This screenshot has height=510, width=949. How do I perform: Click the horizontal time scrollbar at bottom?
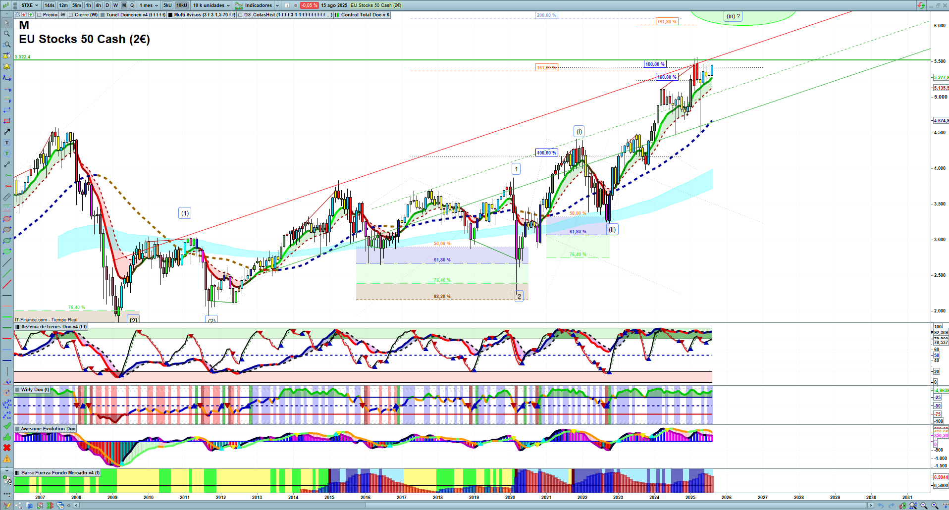pos(473,506)
